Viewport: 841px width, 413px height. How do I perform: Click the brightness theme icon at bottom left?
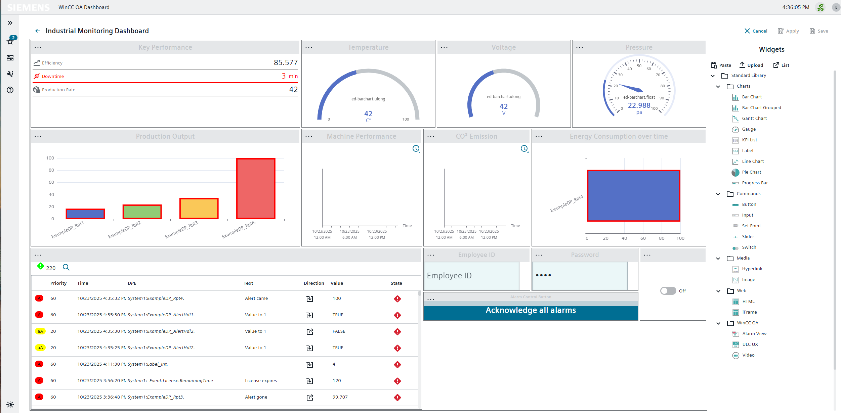10,404
